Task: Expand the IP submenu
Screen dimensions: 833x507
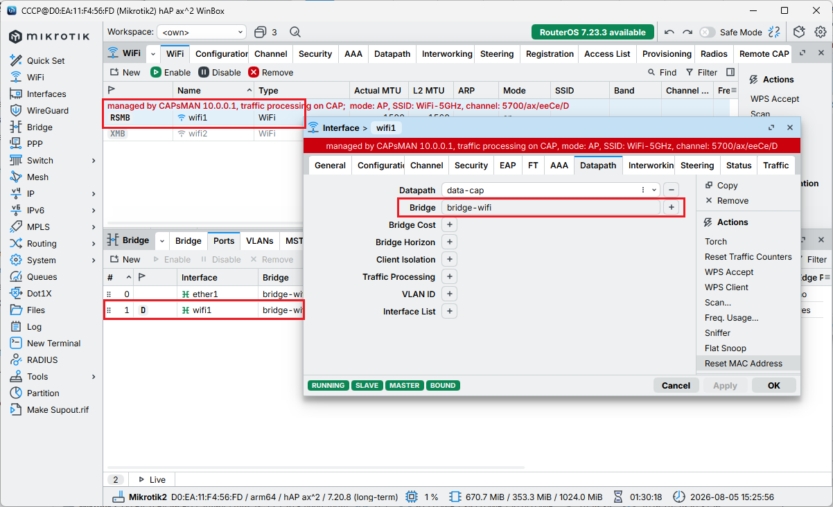Action: (x=94, y=193)
